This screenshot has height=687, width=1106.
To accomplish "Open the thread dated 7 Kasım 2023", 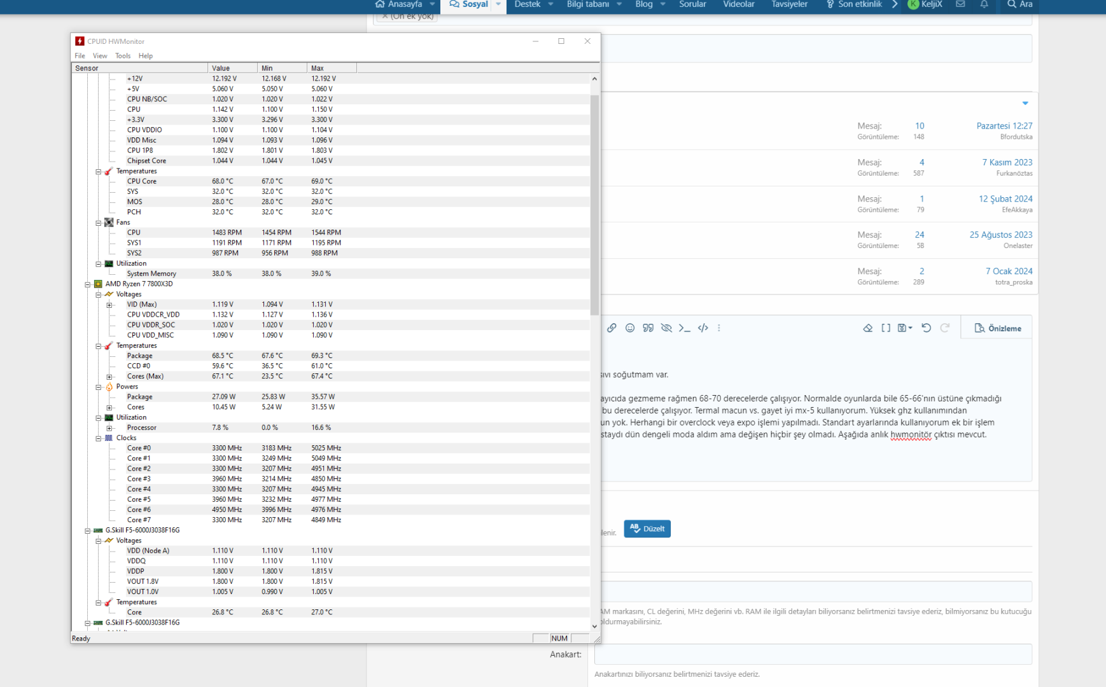I will click(1007, 162).
